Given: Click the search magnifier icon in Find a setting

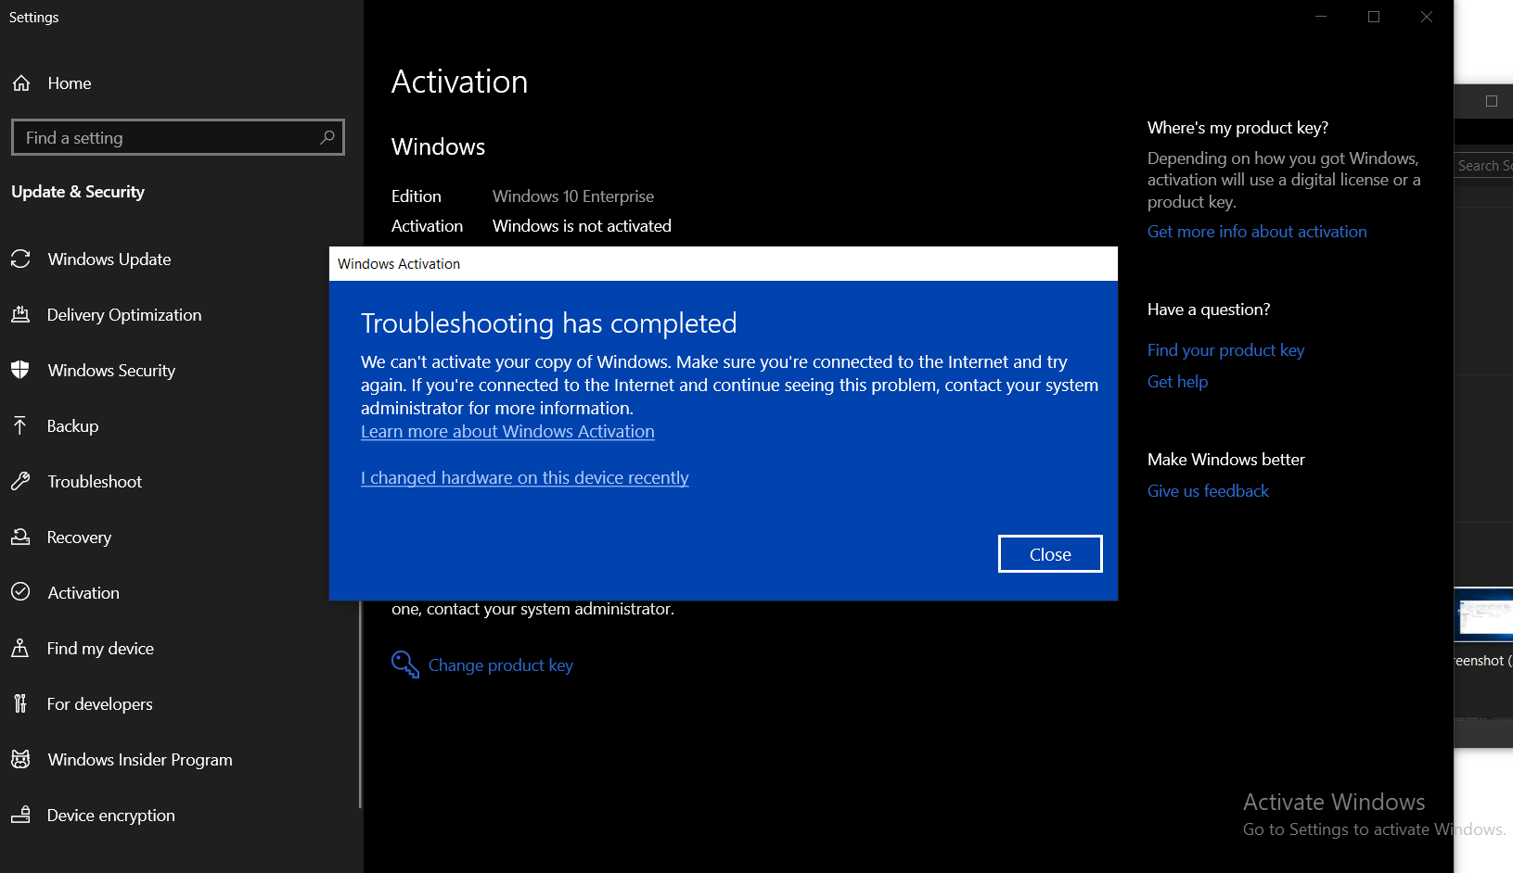Looking at the screenshot, I should (327, 137).
